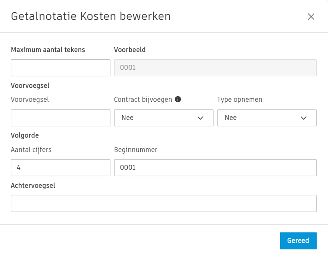
Task: Select the Achtervoegsel input field
Action: [163, 203]
